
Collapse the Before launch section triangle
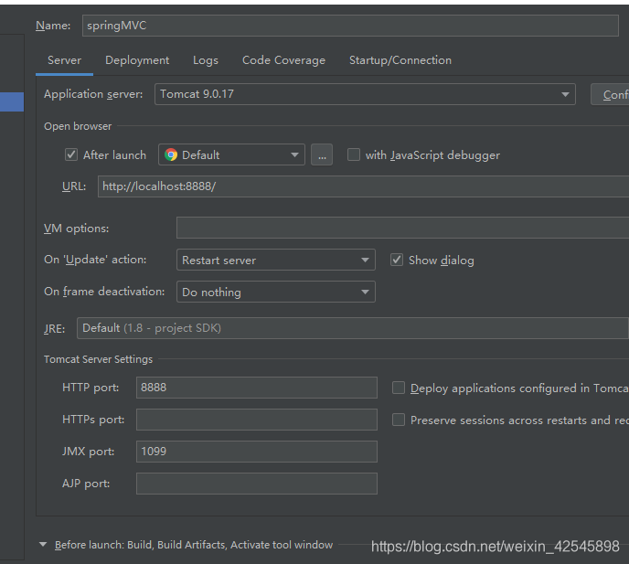[x=43, y=545]
